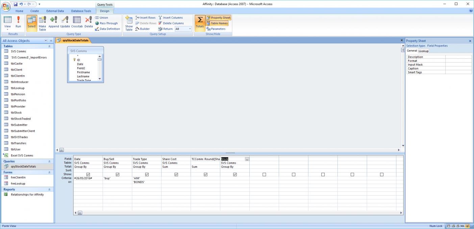Switch query to Update type
Image resolution: width=474 pixels, height=229 pixels.
click(65, 22)
